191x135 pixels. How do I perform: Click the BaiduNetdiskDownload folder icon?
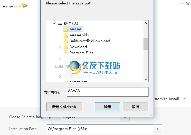(x=66, y=41)
